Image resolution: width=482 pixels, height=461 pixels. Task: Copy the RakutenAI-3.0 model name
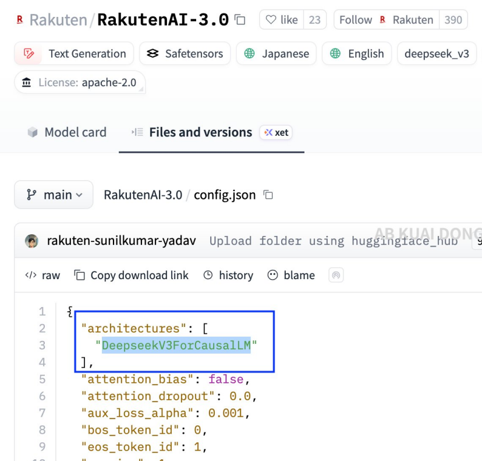tap(239, 19)
